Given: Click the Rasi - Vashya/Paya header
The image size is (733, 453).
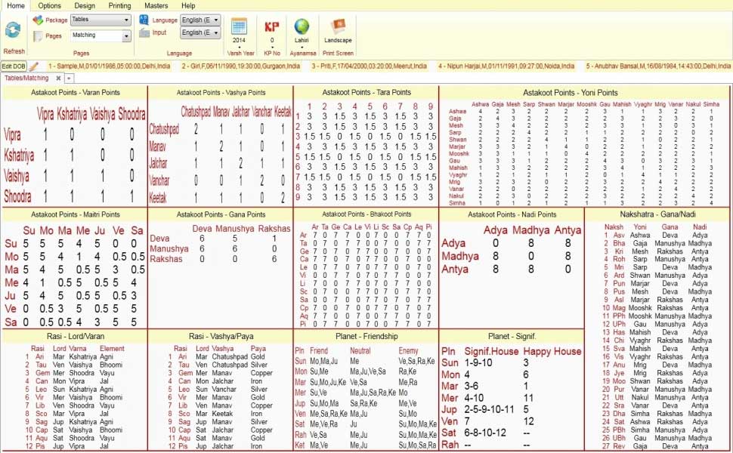Looking at the screenshot, I should click(x=221, y=336).
